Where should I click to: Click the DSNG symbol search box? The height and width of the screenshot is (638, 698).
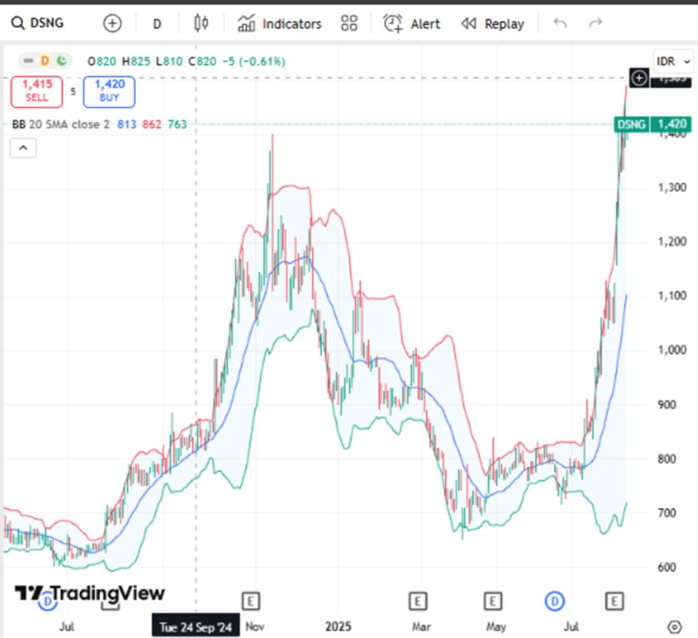40,23
